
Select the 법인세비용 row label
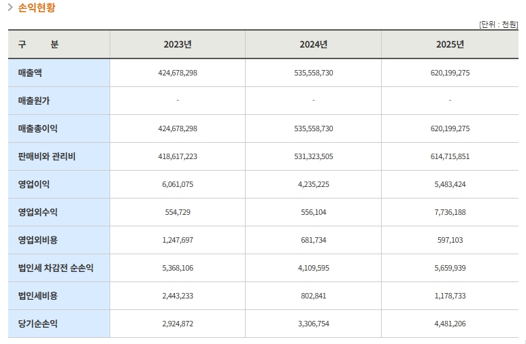(x=38, y=296)
